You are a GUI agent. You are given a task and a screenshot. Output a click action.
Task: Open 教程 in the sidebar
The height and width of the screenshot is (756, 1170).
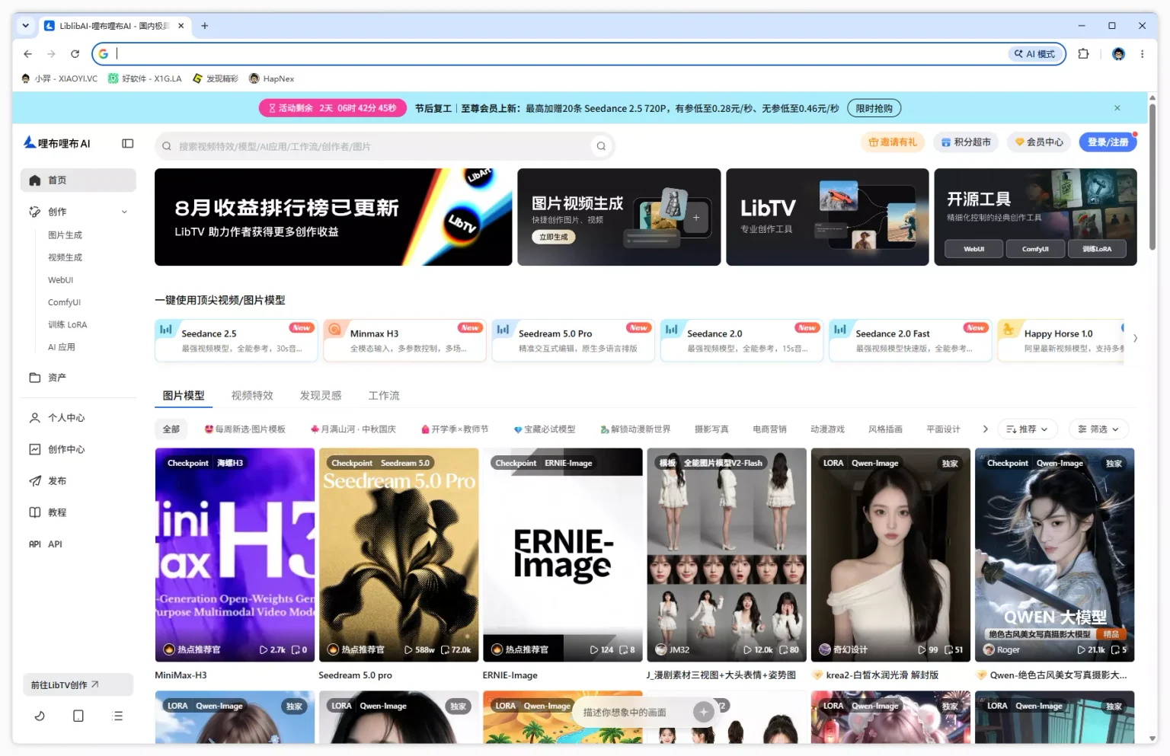tap(78, 512)
